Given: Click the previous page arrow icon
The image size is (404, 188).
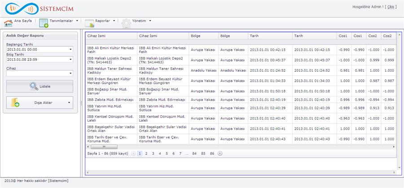Looking at the screenshot, I should point(133,153).
